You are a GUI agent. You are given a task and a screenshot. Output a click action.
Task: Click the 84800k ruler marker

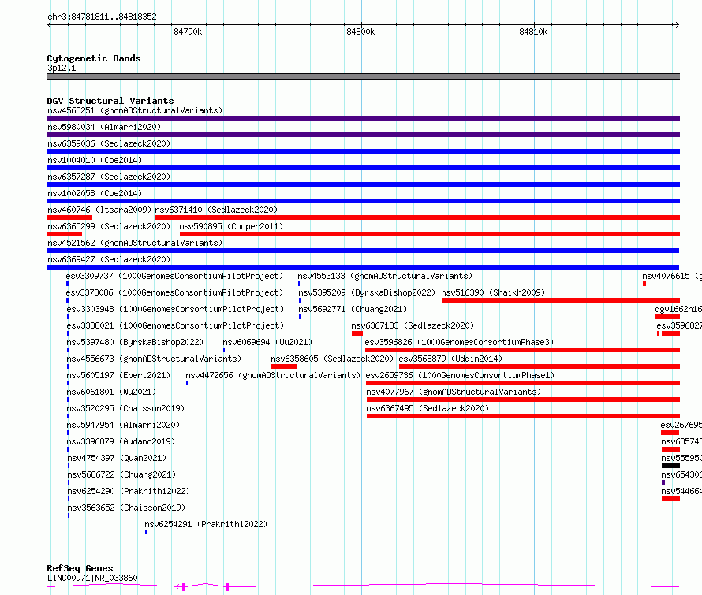point(360,32)
